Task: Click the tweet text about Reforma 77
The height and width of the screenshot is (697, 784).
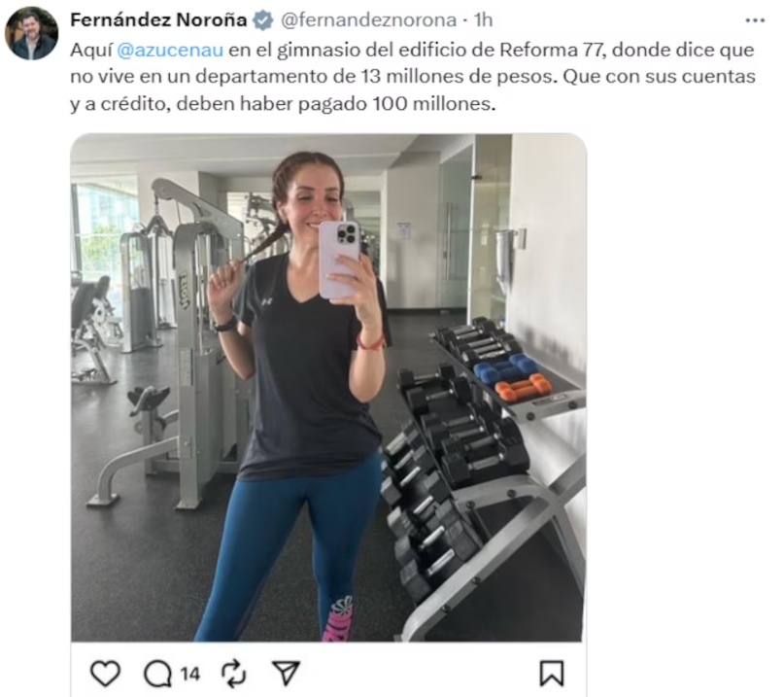Action: [x=413, y=77]
